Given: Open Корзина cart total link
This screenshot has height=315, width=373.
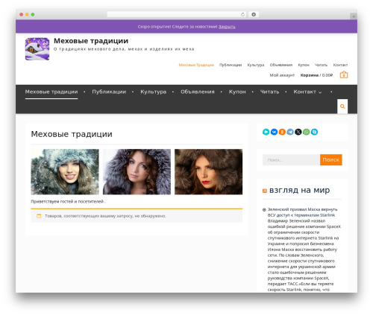Looking at the screenshot, I should click(x=316, y=75).
